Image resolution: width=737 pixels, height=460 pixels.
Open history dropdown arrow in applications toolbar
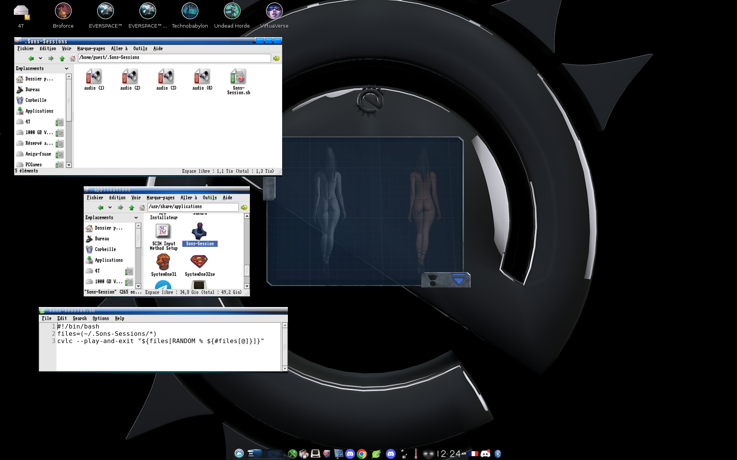(x=110, y=207)
